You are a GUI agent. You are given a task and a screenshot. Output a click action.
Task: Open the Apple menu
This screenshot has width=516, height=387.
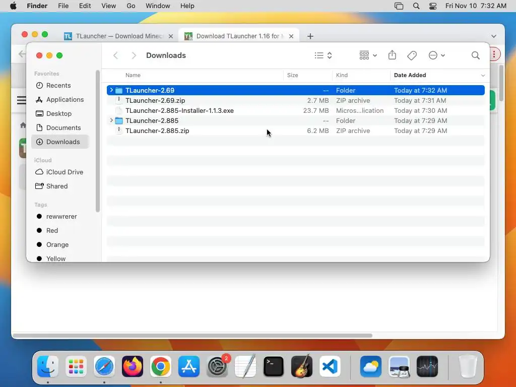pyautogui.click(x=13, y=6)
